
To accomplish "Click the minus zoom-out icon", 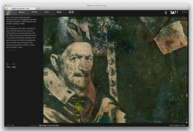I will click(x=181, y=19).
